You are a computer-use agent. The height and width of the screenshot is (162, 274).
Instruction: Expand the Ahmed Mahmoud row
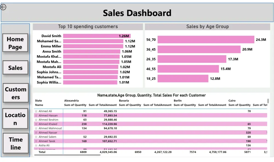36,128
